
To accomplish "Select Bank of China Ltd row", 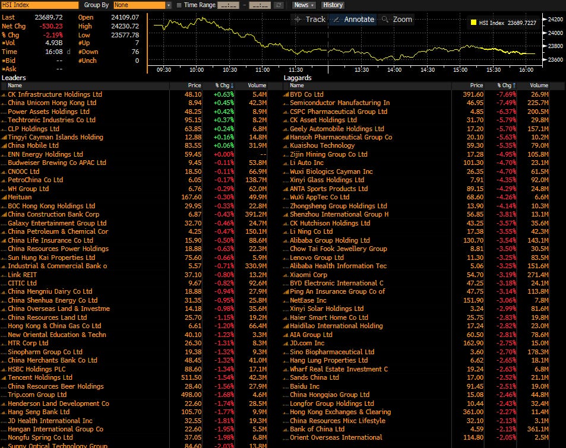I will click(416, 429).
